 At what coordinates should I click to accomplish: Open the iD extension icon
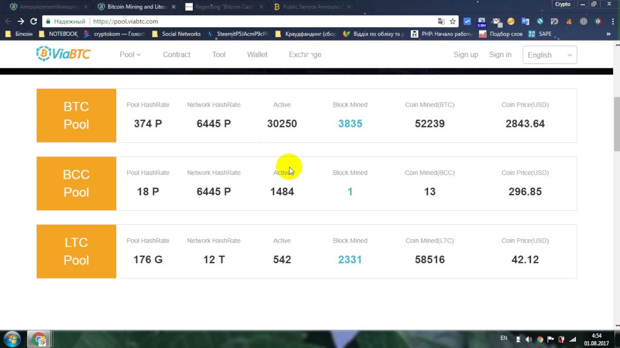point(554,21)
